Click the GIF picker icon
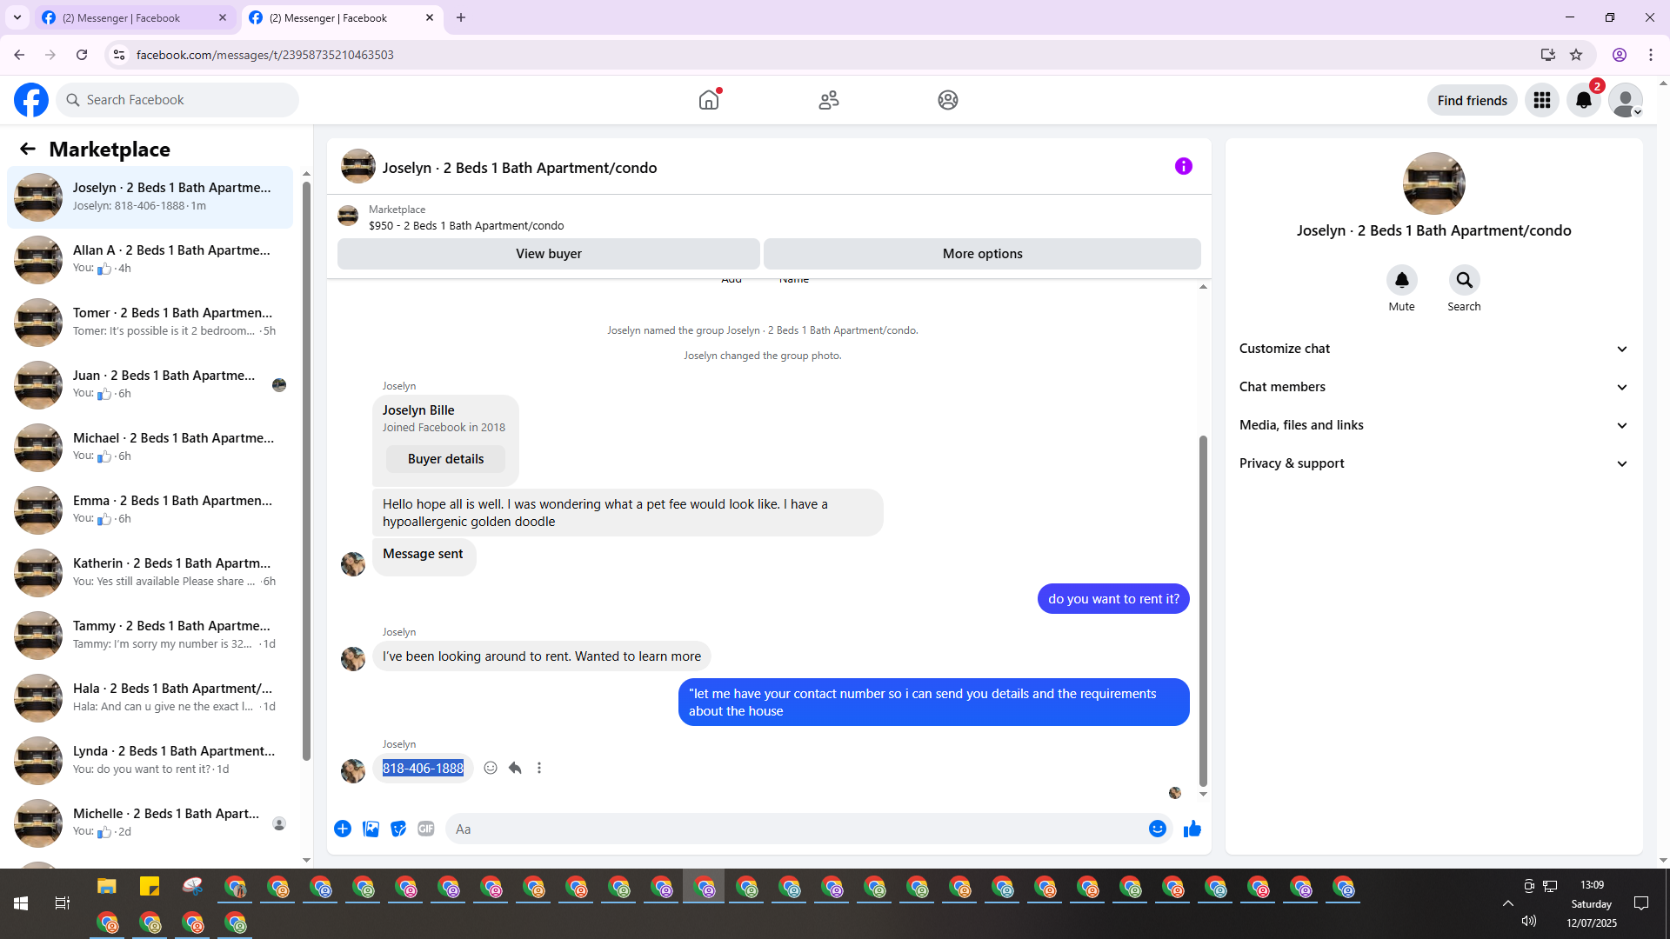Image resolution: width=1670 pixels, height=939 pixels. pyautogui.click(x=425, y=829)
